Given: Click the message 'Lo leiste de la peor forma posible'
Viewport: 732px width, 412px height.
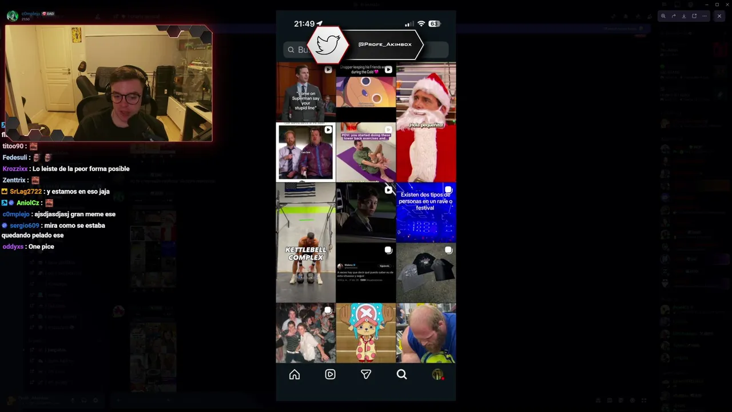Looking at the screenshot, I should click(81, 169).
